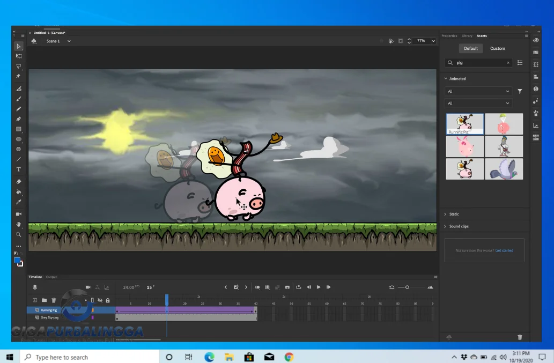Select the Free Transform tool
The image size is (554, 363).
(x=19, y=56)
